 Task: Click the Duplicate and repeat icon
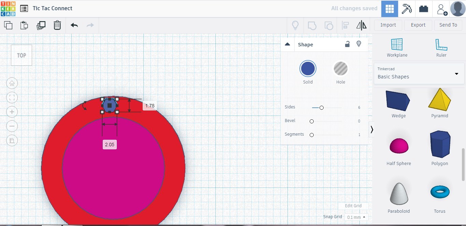tap(41, 25)
